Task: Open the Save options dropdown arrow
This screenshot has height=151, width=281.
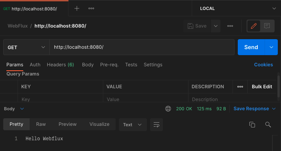Action: click(216, 26)
